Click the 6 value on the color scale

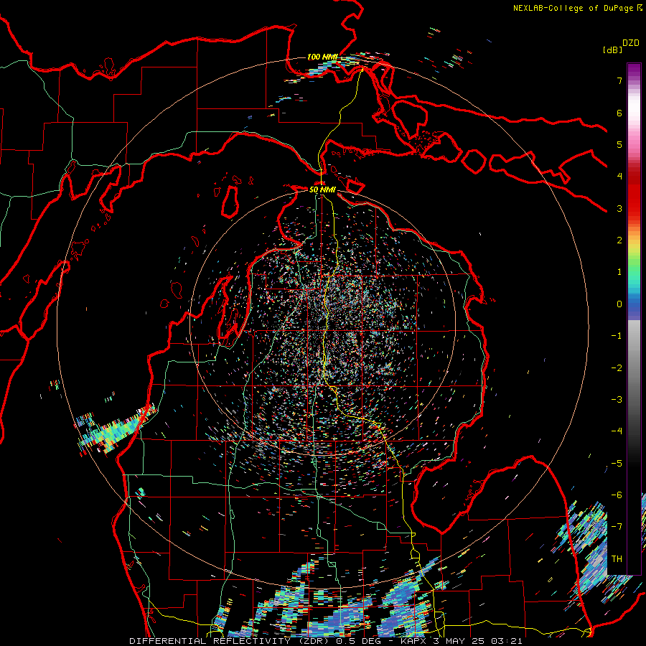[x=619, y=113]
